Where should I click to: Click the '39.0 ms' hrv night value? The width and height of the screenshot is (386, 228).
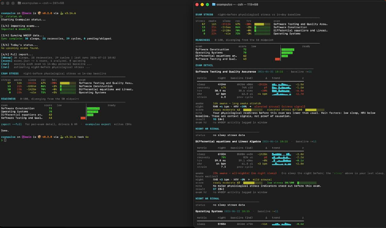[220, 161]
